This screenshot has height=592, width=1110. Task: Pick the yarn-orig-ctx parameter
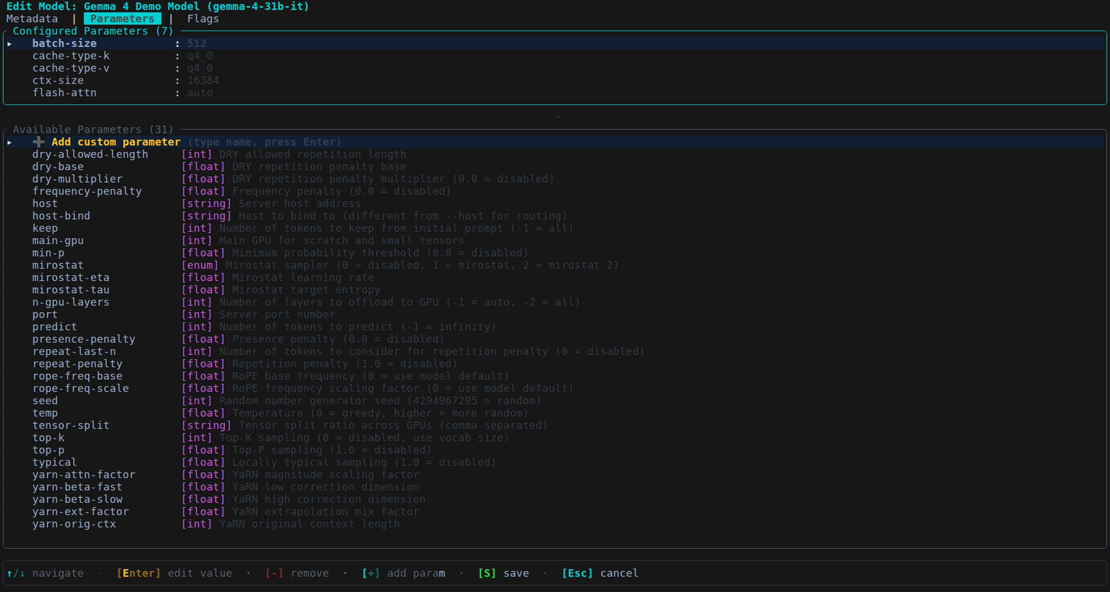tap(74, 524)
